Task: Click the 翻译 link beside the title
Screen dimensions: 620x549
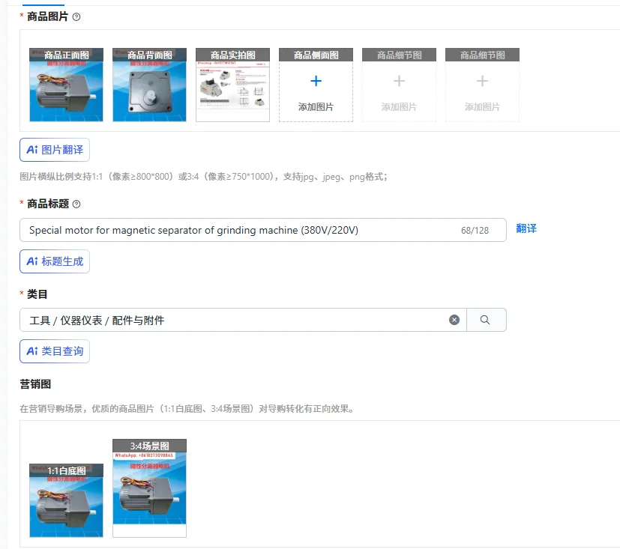Action: (x=526, y=228)
